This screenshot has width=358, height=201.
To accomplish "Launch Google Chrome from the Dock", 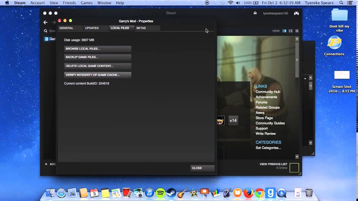I will click(259, 193).
